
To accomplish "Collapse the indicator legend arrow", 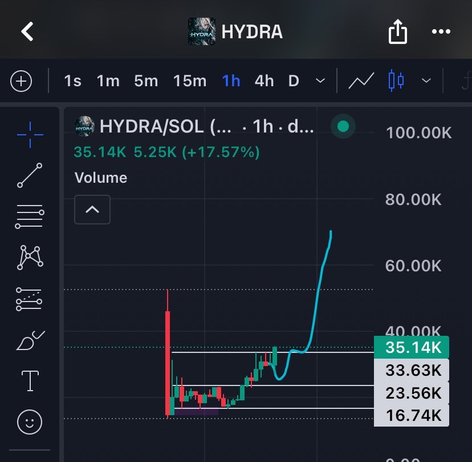I will [92, 210].
